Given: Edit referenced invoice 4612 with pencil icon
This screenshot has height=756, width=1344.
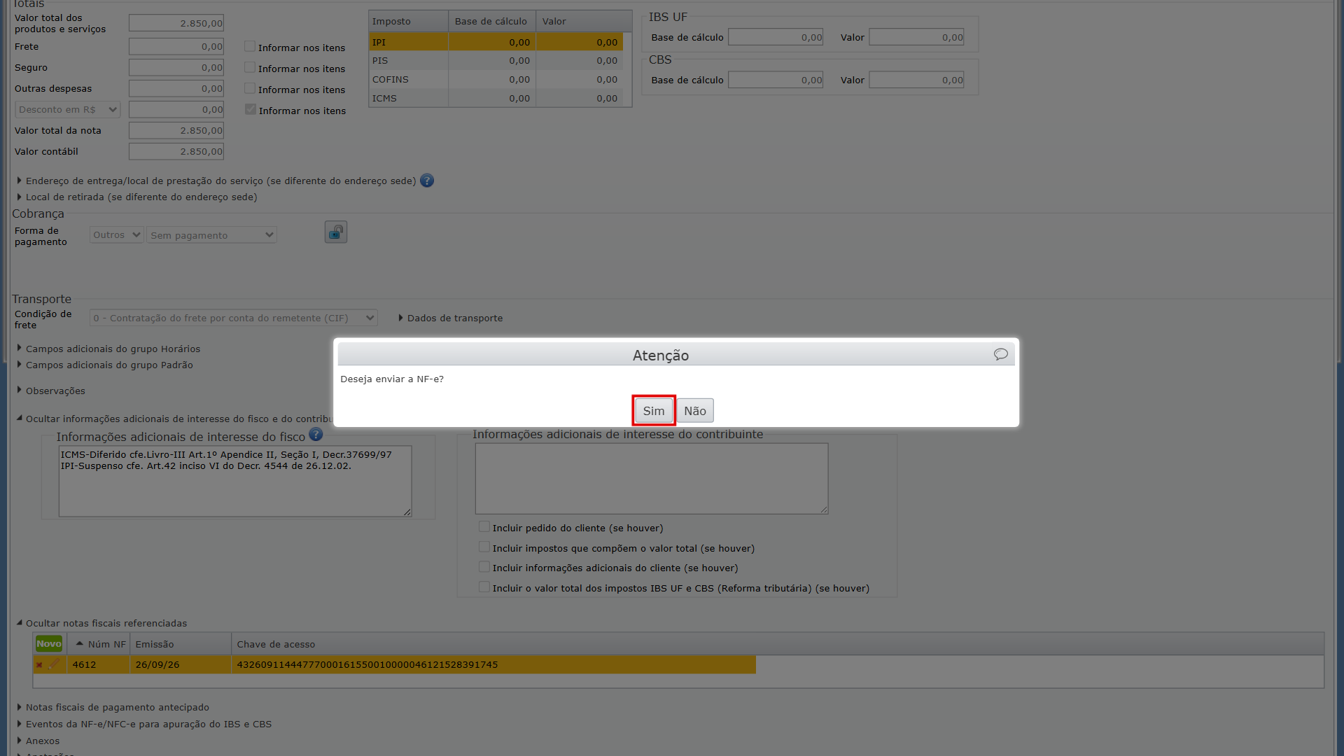Looking at the screenshot, I should [54, 664].
